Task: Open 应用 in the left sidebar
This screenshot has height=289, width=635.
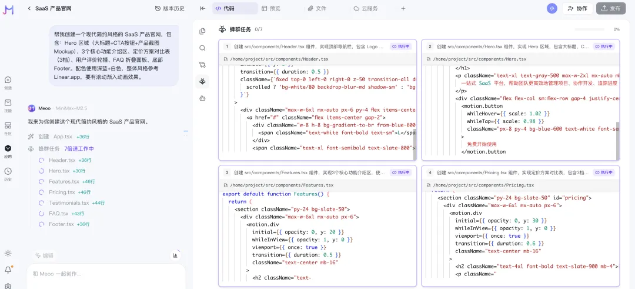Action: pyautogui.click(x=8, y=152)
